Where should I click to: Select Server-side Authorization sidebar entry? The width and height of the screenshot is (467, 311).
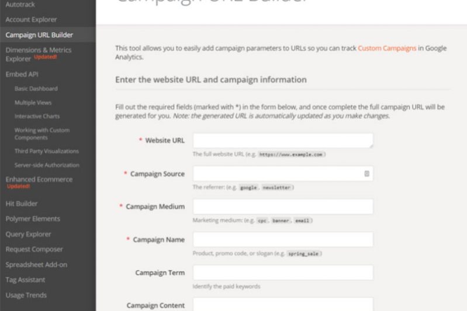(47, 165)
